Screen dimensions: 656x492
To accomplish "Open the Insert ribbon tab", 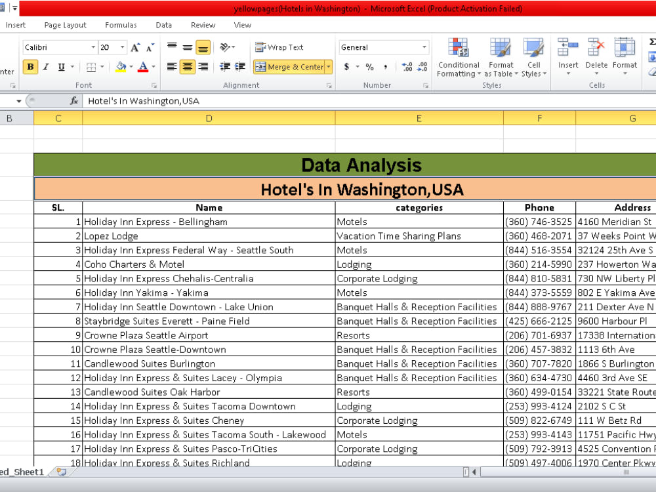I will (16, 25).
